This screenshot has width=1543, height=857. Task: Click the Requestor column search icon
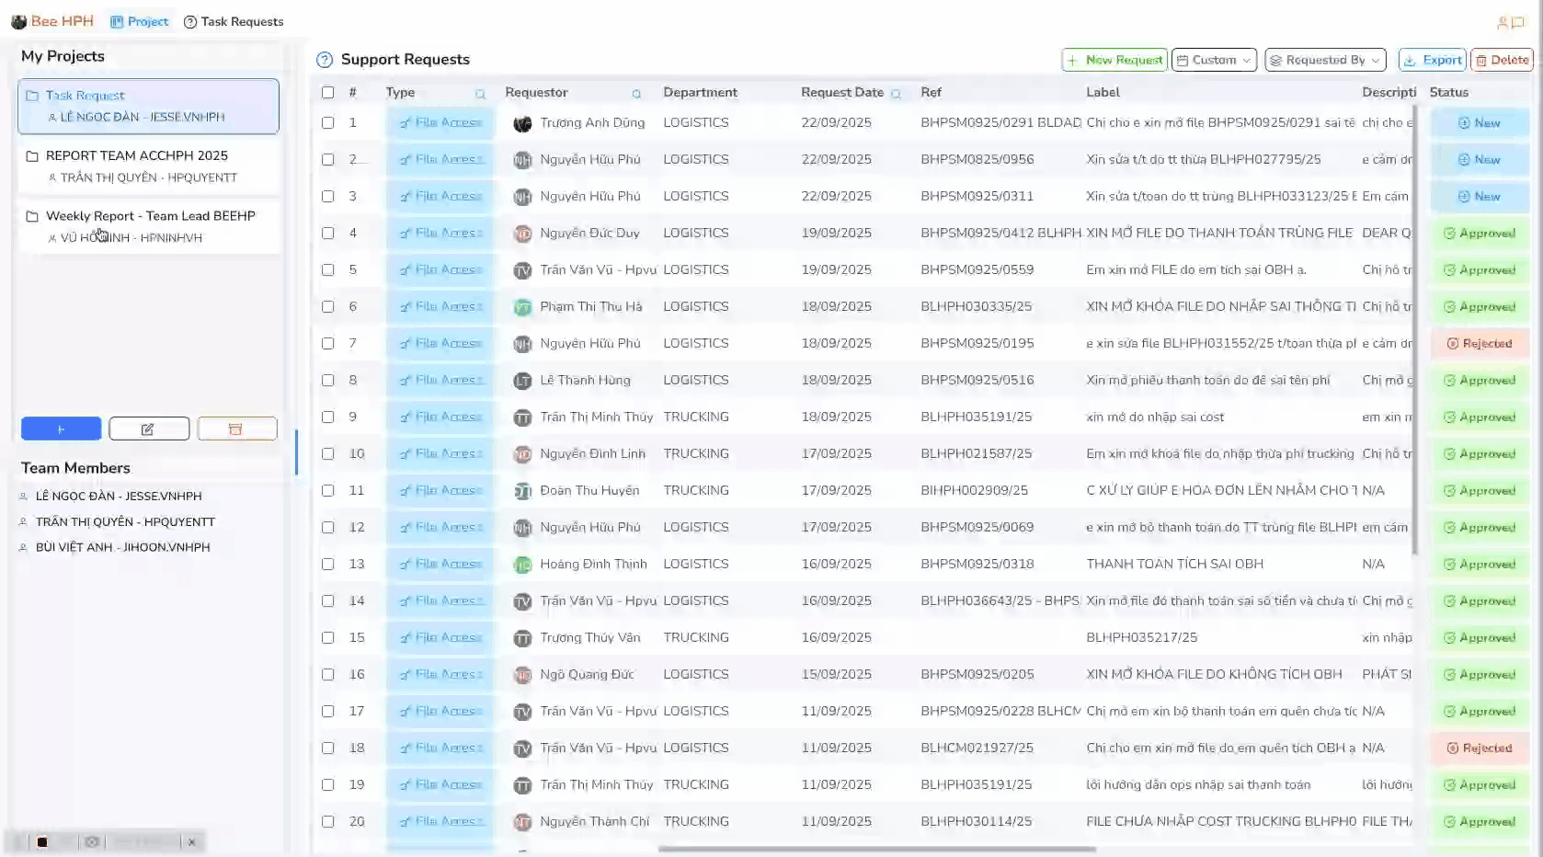636,94
